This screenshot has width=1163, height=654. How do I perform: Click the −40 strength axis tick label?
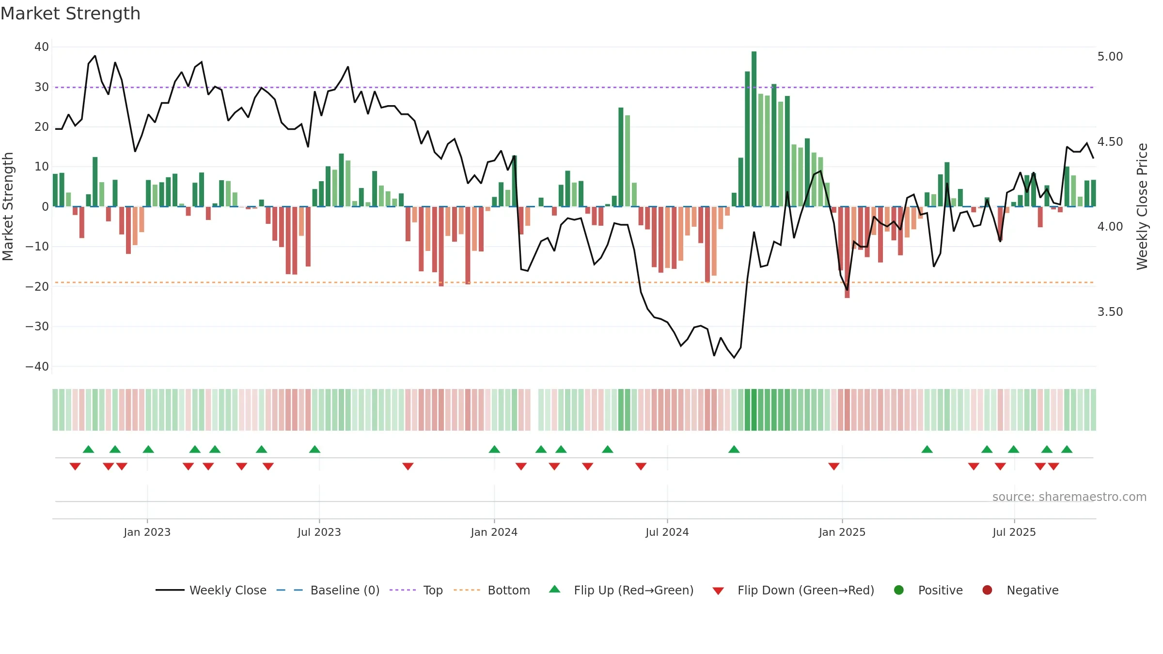[x=37, y=367]
